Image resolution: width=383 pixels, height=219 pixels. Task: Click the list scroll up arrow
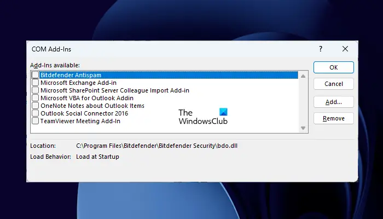tap(303, 76)
